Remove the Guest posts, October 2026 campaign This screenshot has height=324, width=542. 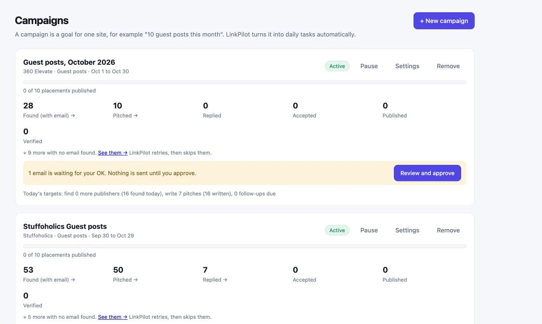click(448, 66)
